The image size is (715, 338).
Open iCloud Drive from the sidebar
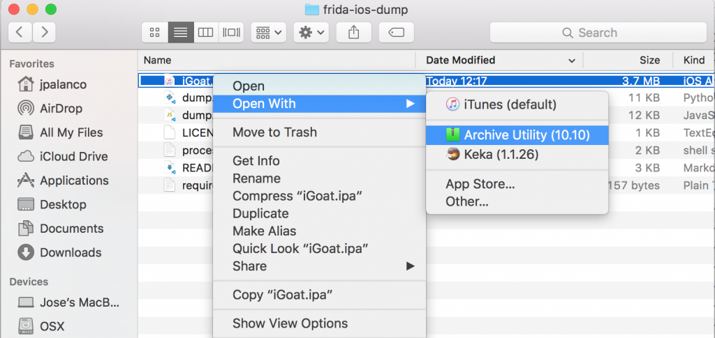point(62,157)
